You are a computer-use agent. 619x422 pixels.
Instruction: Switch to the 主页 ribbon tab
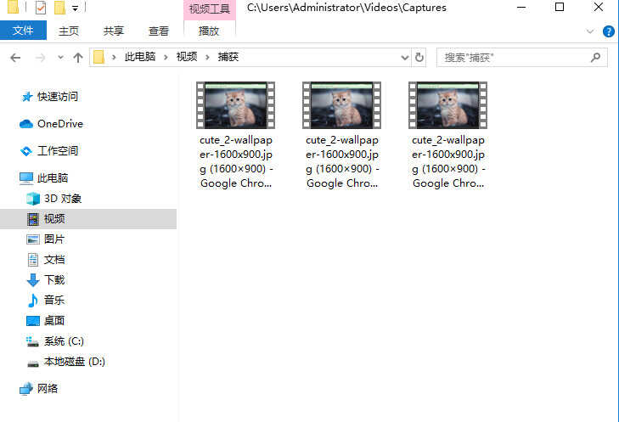click(x=69, y=31)
